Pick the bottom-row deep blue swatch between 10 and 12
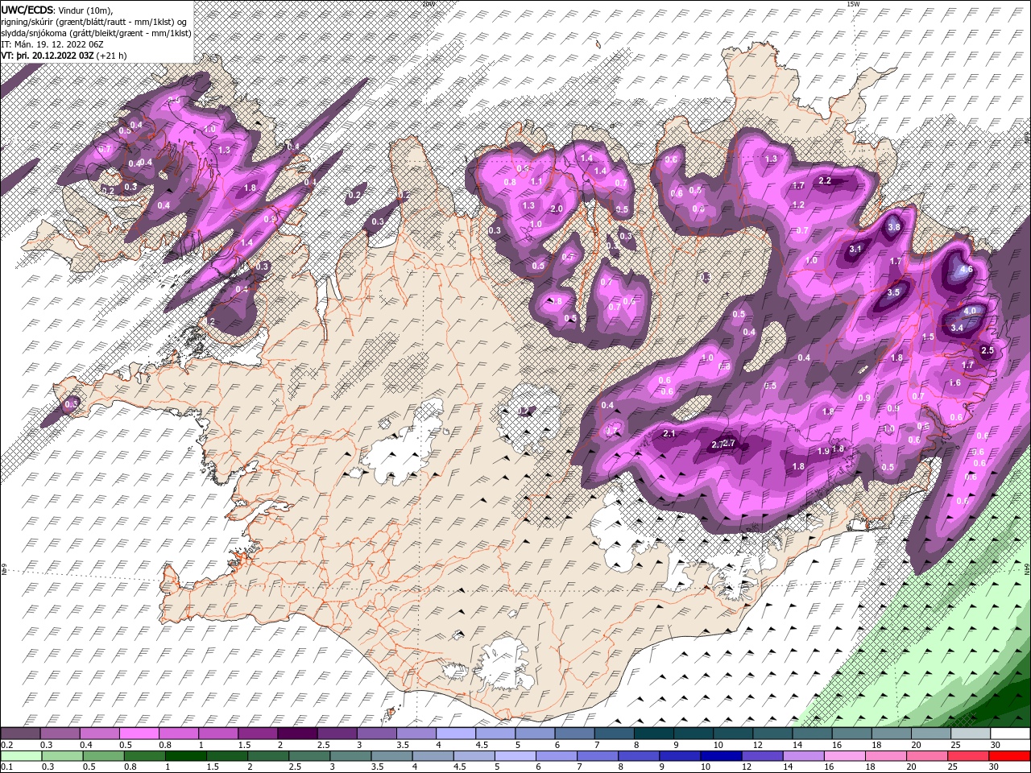The width and height of the screenshot is (1031, 773). point(722,756)
